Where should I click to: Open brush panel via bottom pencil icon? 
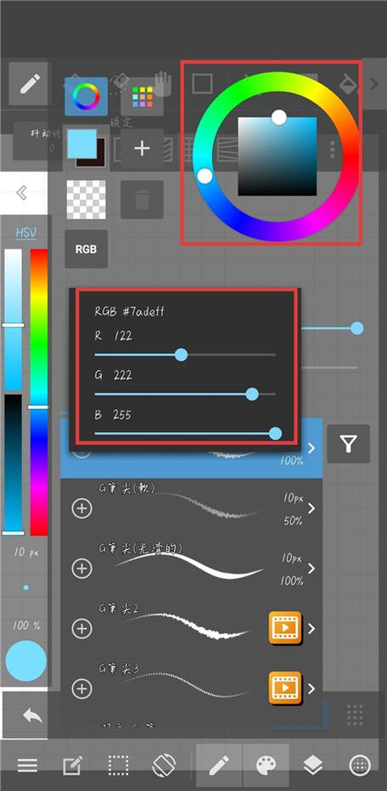pyautogui.click(x=219, y=766)
